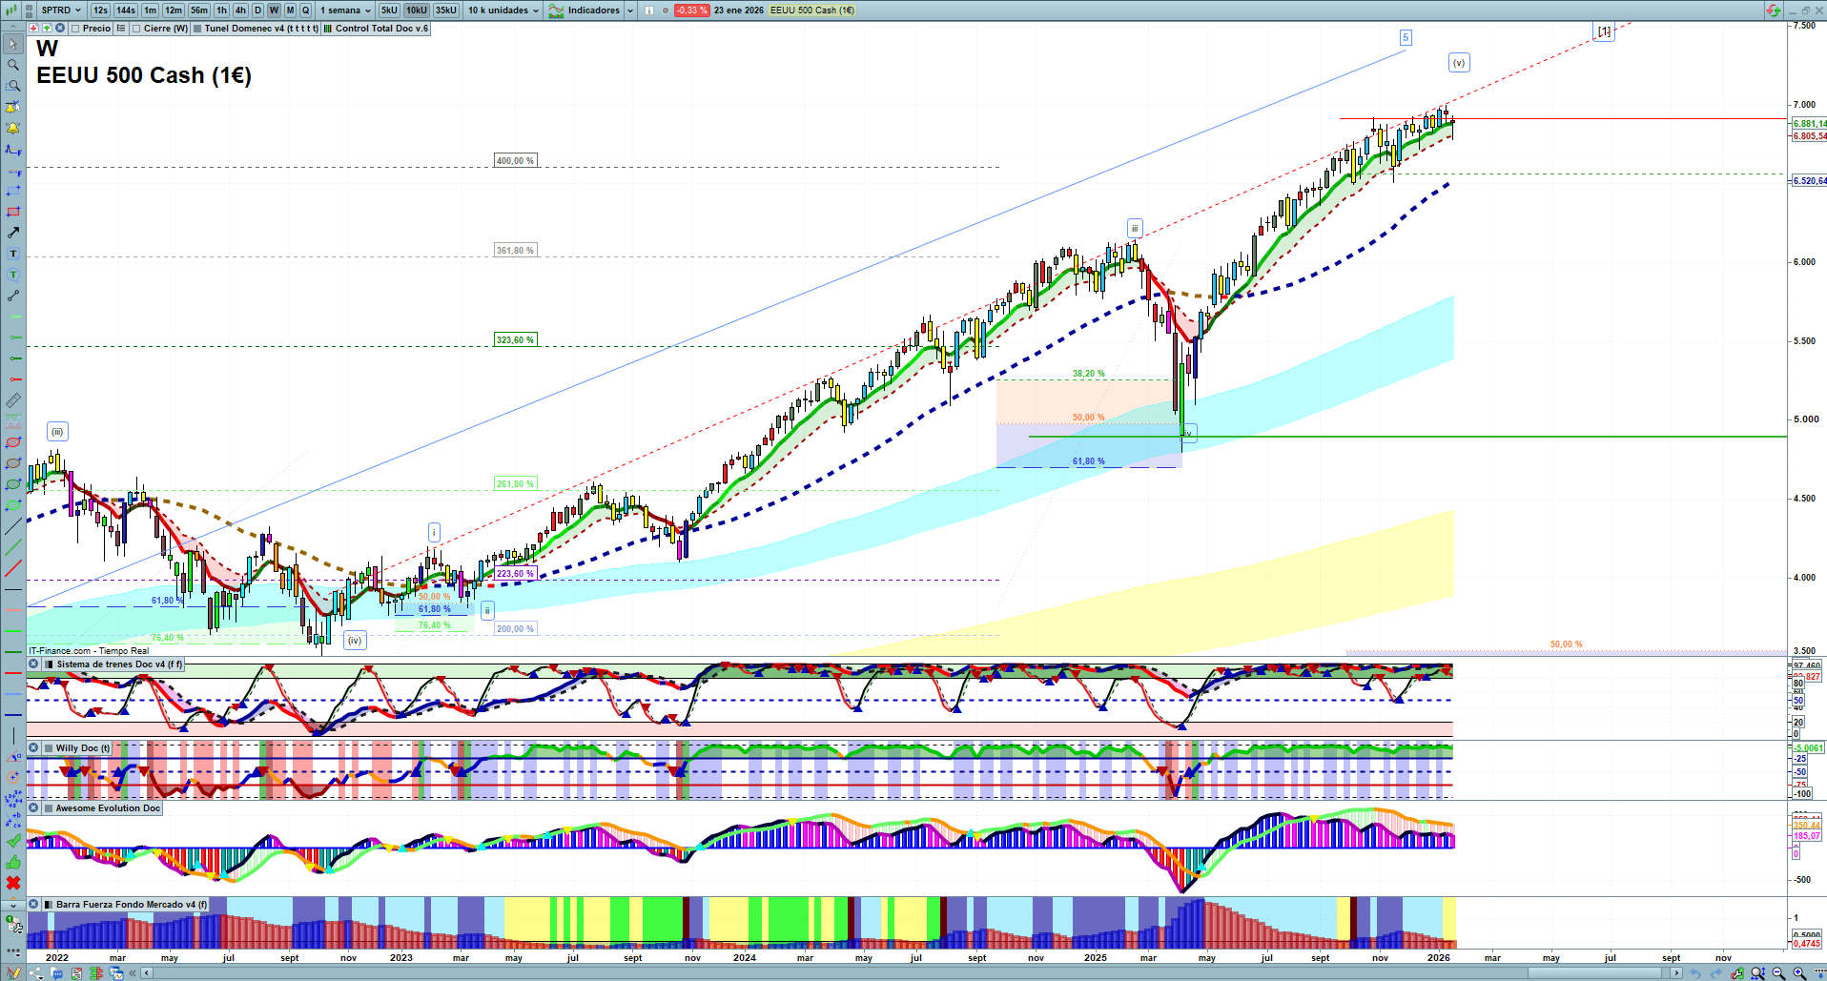
Task: Select the ruler measurement tool
Action: (13, 400)
